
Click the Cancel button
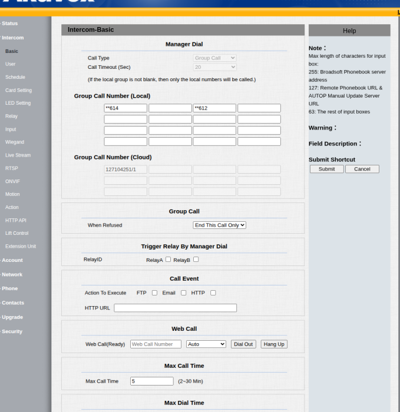(362, 169)
